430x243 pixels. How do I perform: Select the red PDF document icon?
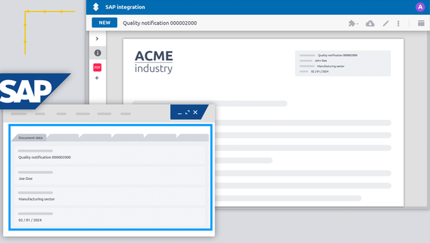(97, 67)
